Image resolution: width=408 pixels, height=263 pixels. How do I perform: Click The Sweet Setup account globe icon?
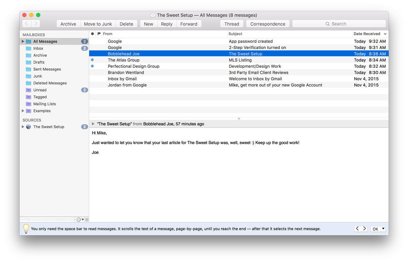pyautogui.click(x=29, y=127)
